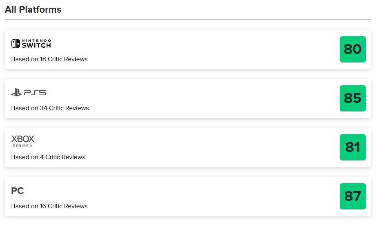Screen dimensions: 379x227
Task: Click blank middle area of PC card
Action: [204, 196]
